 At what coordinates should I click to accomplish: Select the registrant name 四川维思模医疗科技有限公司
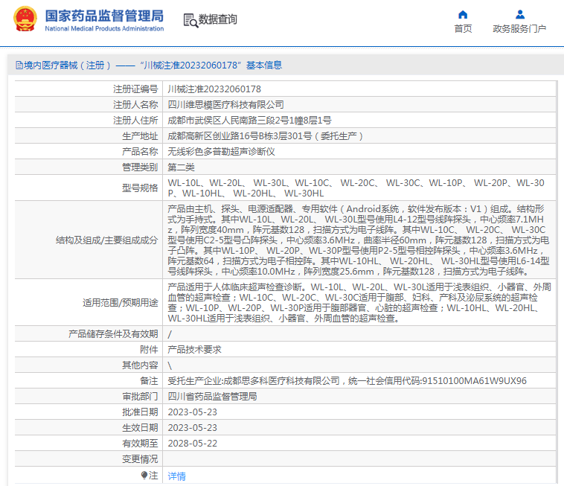225,104
